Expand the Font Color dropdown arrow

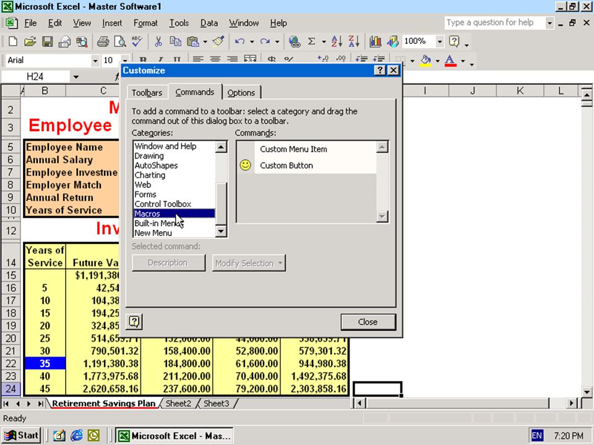(x=463, y=61)
